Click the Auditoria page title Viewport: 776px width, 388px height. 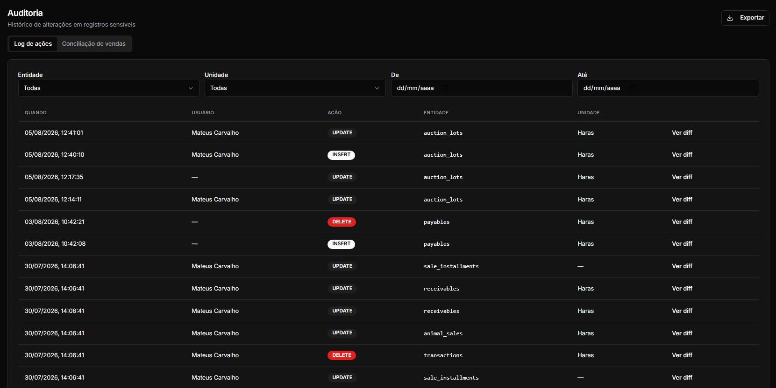tap(25, 13)
